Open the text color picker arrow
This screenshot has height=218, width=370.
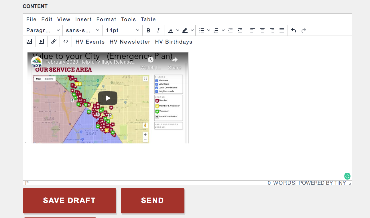point(178,30)
